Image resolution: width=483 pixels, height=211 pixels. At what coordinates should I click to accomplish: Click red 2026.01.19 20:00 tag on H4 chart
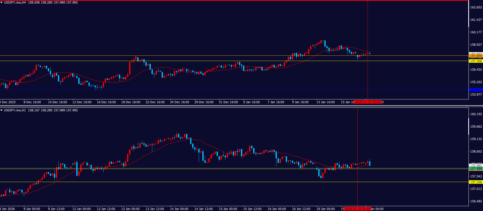click(368, 102)
